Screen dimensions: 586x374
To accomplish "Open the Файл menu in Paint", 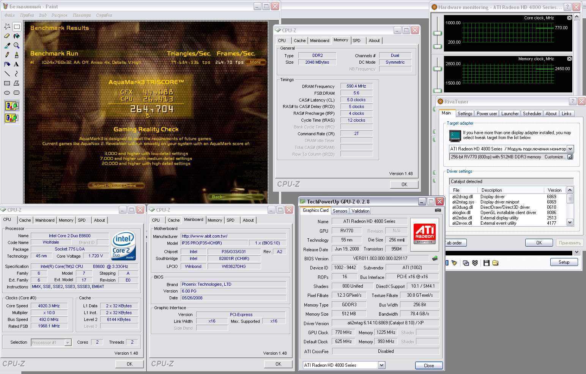I will point(9,15).
